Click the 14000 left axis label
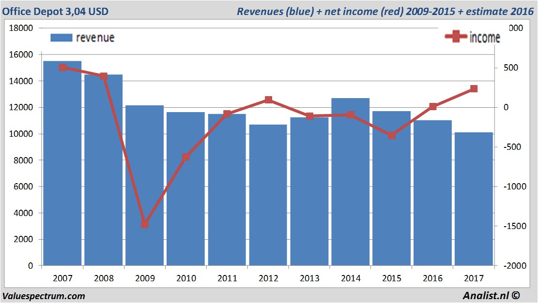 click(21, 81)
